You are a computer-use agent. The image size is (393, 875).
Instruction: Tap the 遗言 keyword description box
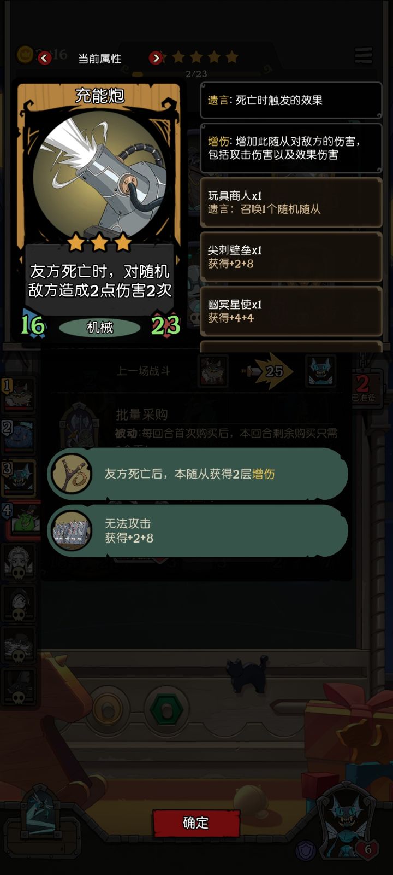coord(291,100)
